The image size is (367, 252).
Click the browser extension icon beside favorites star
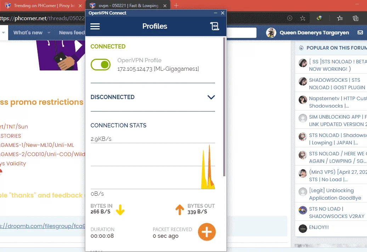point(319,18)
